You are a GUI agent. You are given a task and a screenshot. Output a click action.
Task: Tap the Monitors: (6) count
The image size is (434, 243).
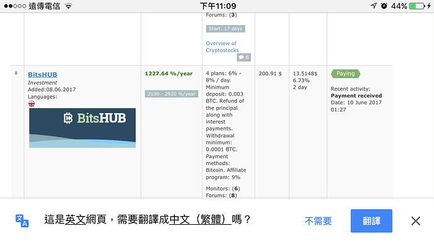point(223,188)
